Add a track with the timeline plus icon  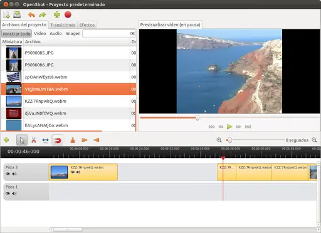(6, 140)
